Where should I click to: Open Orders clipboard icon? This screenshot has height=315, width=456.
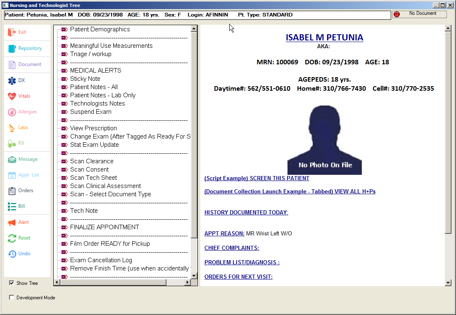coord(12,190)
